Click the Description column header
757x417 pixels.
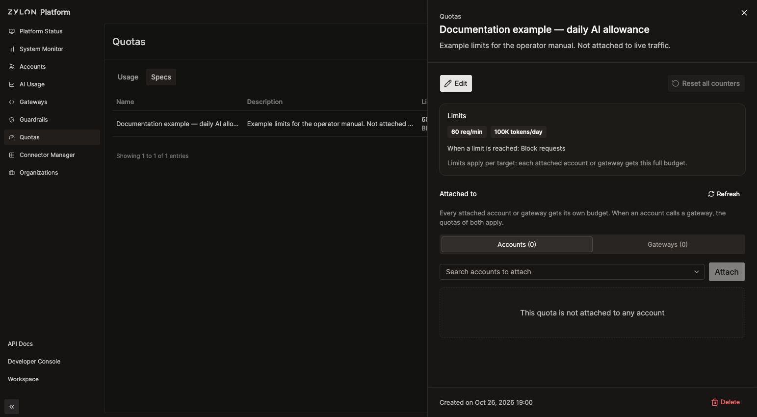(x=265, y=102)
